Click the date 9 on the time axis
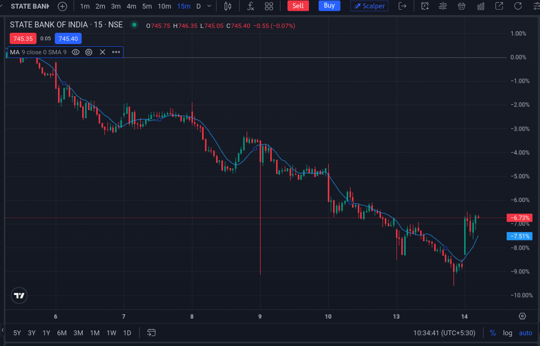 point(260,316)
